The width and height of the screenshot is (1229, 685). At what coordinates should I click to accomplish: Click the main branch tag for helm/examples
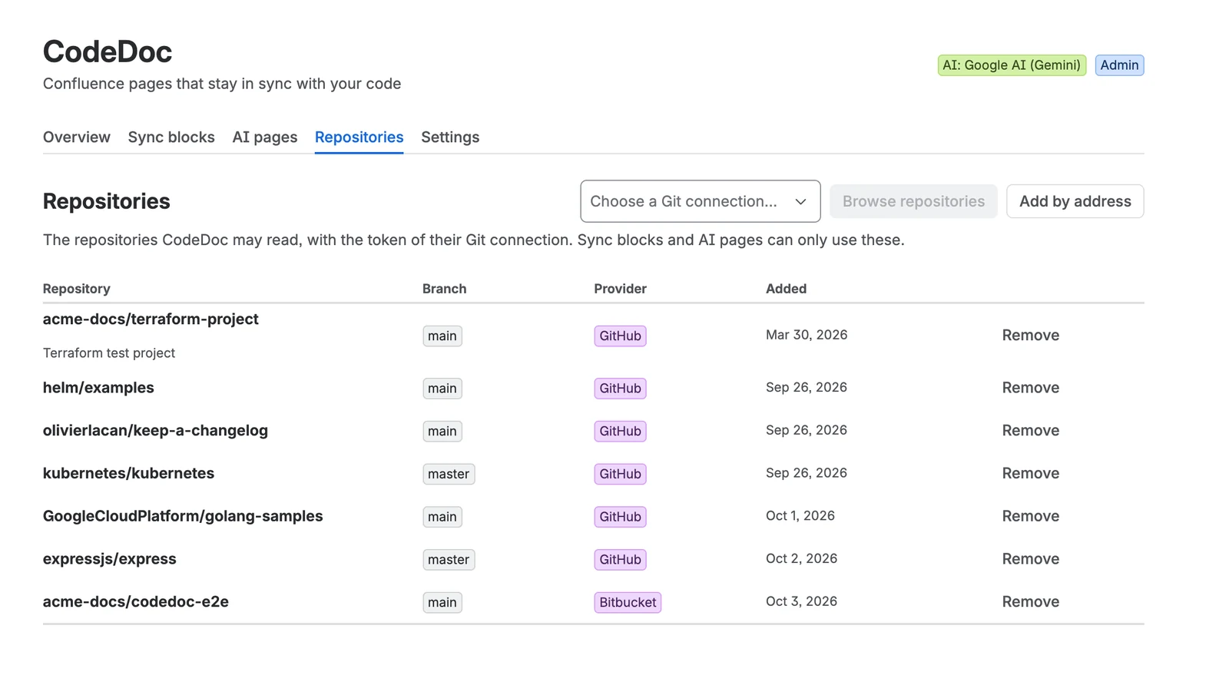click(442, 389)
